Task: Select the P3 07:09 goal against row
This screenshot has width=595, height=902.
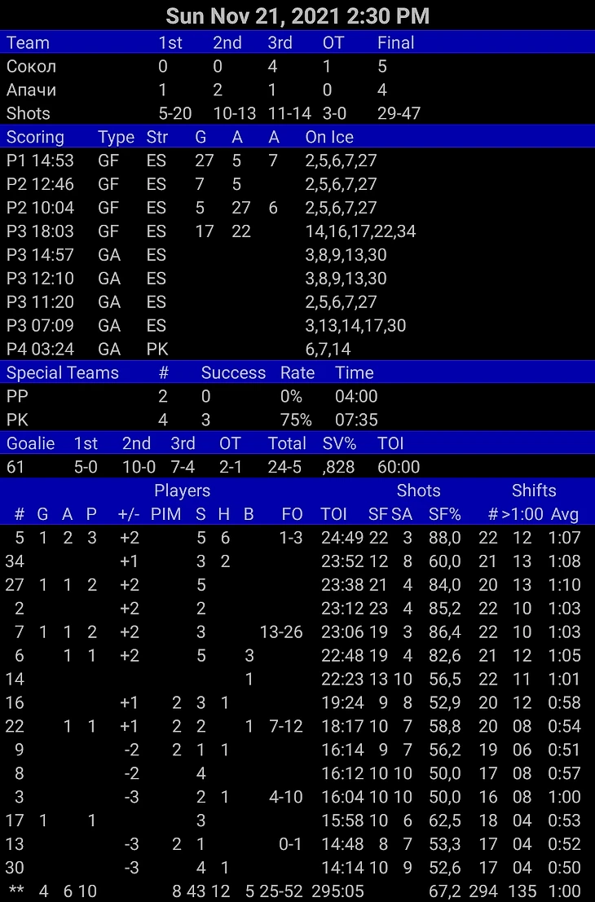Action: [297, 326]
